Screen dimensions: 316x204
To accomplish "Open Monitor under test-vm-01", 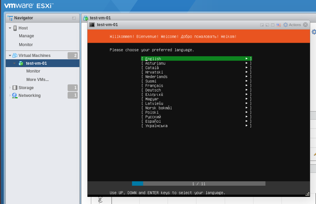I will tap(33, 71).
